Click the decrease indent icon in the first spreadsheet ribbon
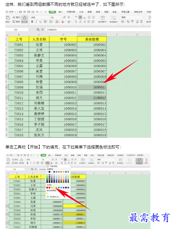 [x=89, y=17]
